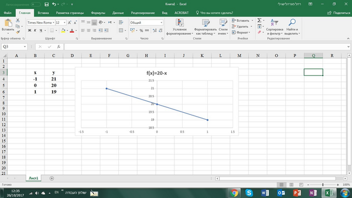The image size is (352, 198).
Task: Open the Name Box dropdown arrow
Action: 25,47
